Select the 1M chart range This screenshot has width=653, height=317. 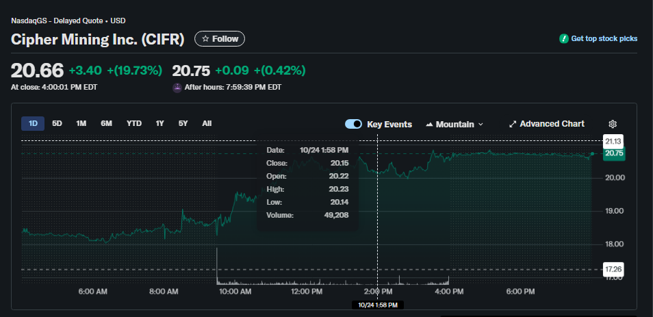point(81,123)
